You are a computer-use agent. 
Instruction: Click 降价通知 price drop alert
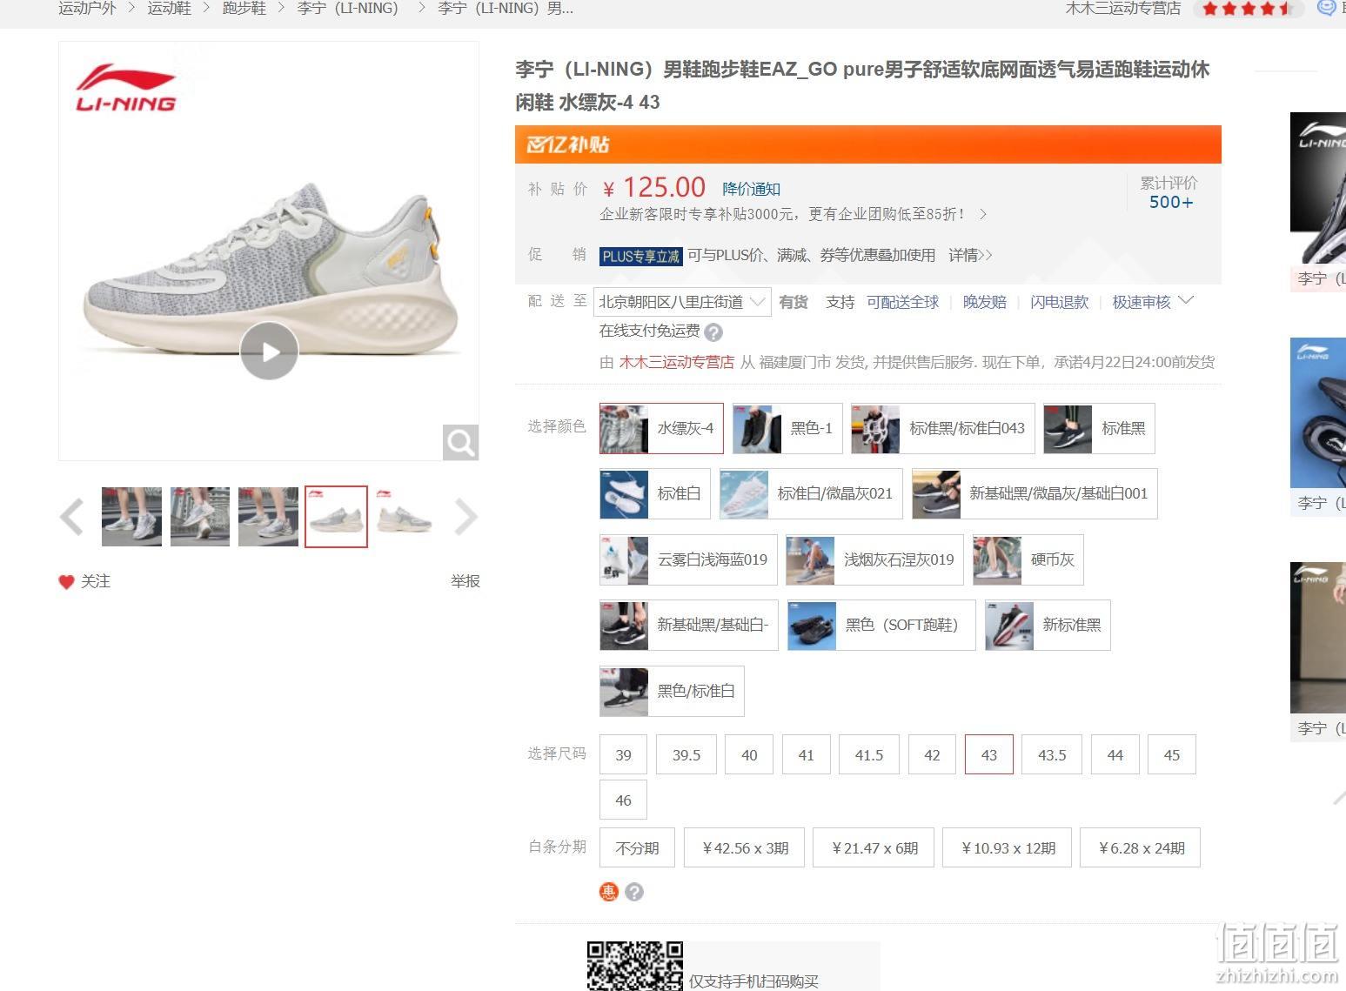click(x=751, y=189)
